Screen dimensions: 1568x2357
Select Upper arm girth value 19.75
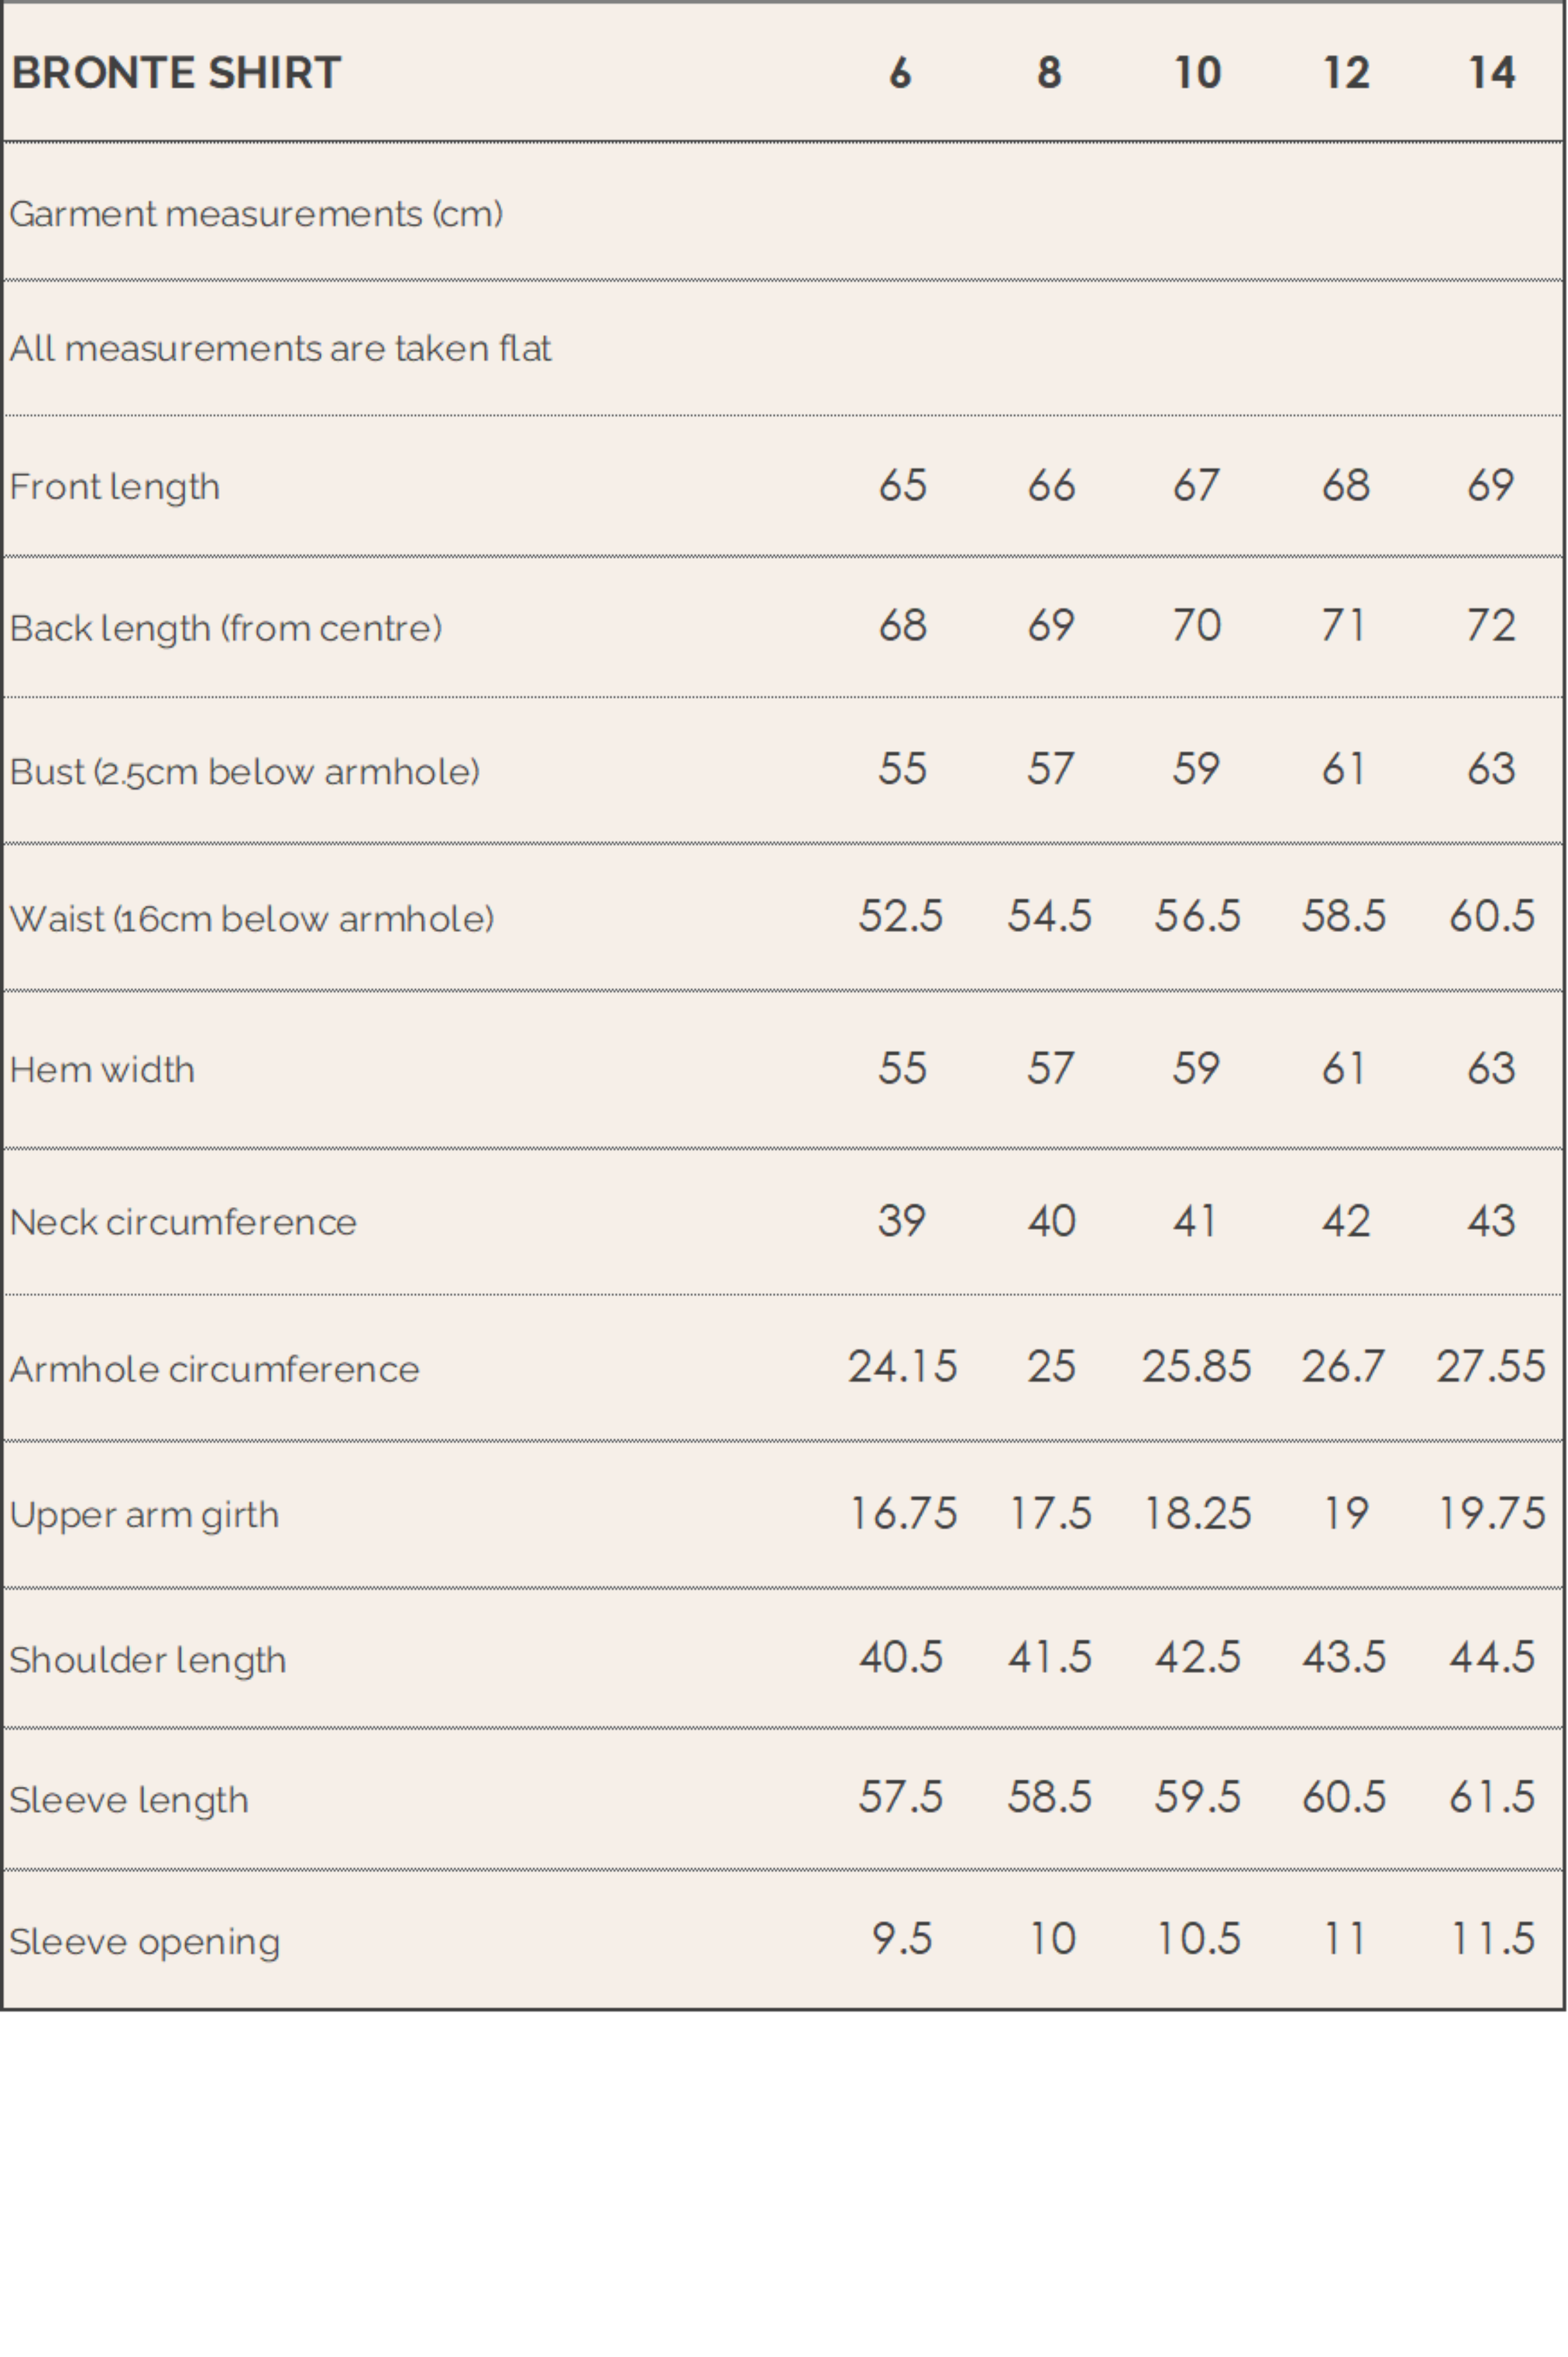click(x=1491, y=1513)
